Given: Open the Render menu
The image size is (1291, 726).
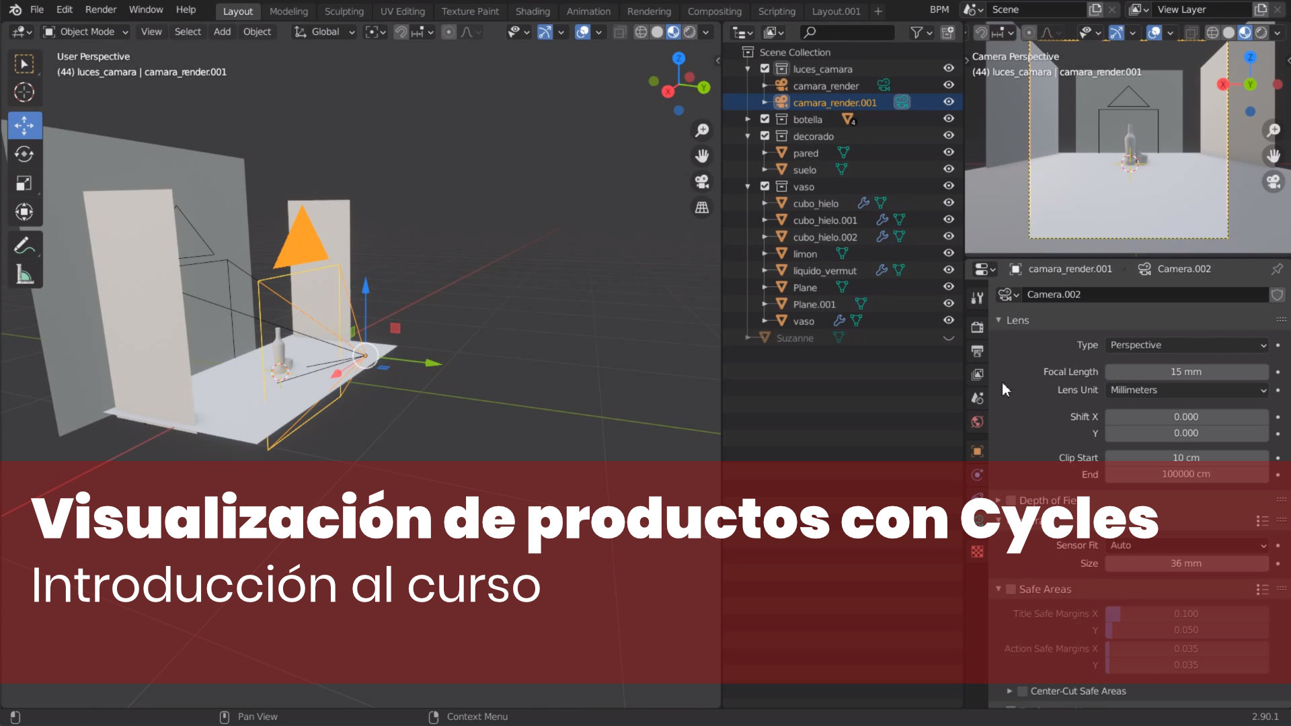Looking at the screenshot, I should tap(101, 10).
